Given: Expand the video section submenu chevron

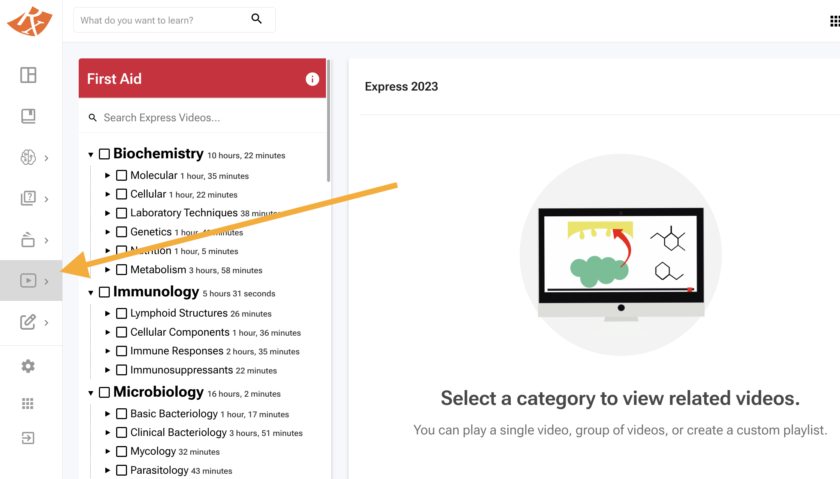Looking at the screenshot, I should 46,281.
